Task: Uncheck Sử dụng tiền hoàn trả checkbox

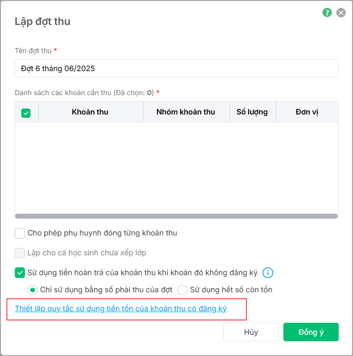Action: [20, 273]
